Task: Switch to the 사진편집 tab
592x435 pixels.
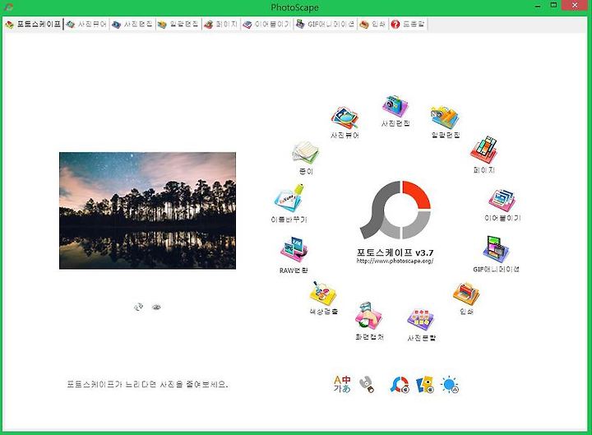Action: (x=132, y=24)
